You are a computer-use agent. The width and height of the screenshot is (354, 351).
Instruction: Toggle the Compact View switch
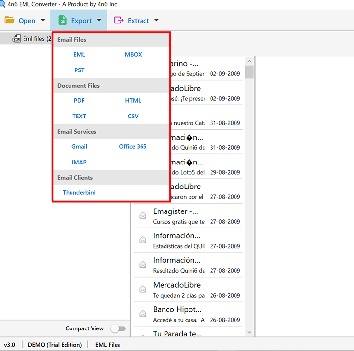[118, 328]
